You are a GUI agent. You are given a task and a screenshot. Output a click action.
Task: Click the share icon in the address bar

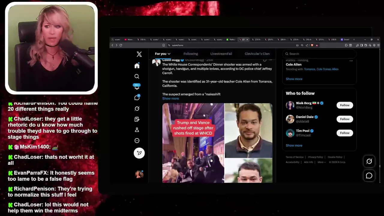click(x=307, y=45)
